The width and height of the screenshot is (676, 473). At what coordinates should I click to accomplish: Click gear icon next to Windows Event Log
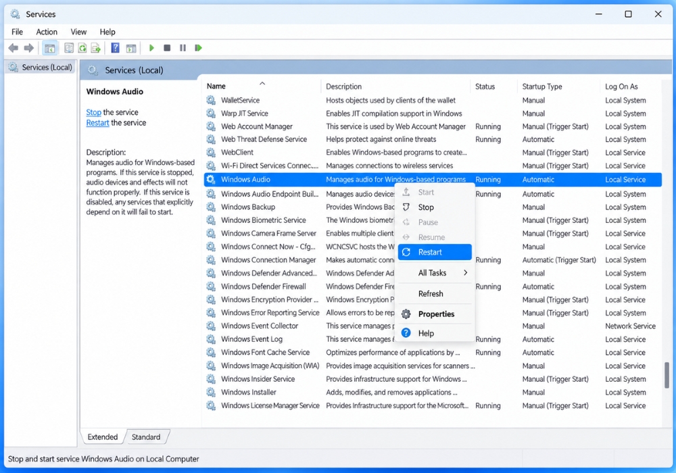(x=211, y=339)
